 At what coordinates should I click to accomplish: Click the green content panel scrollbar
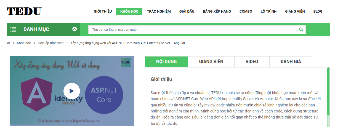(x=328, y=91)
